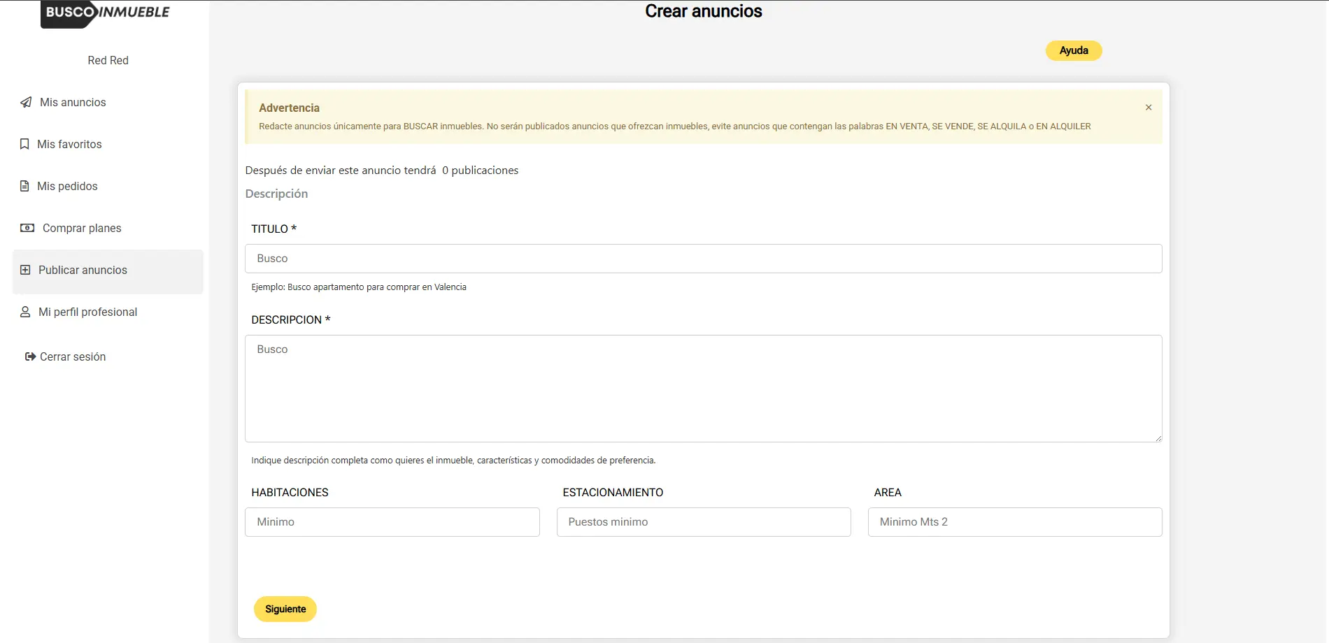The width and height of the screenshot is (1329, 643).
Task: Focus the TITULO input field
Action: click(x=703, y=259)
